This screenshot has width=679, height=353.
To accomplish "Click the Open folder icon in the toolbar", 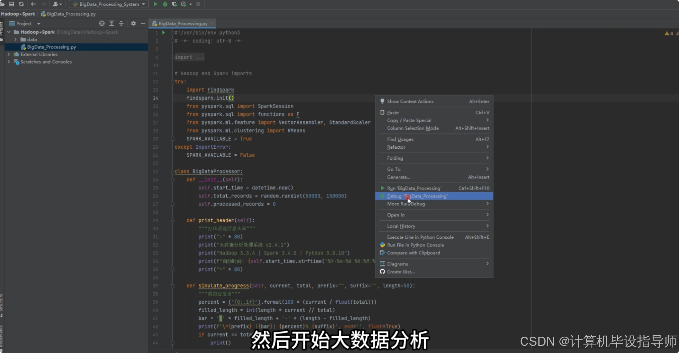I will click(x=2, y=4).
